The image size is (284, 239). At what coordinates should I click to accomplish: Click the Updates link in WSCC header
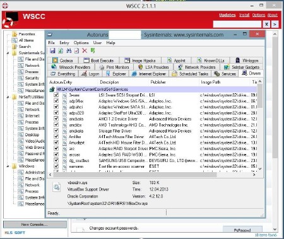(x=227, y=15)
